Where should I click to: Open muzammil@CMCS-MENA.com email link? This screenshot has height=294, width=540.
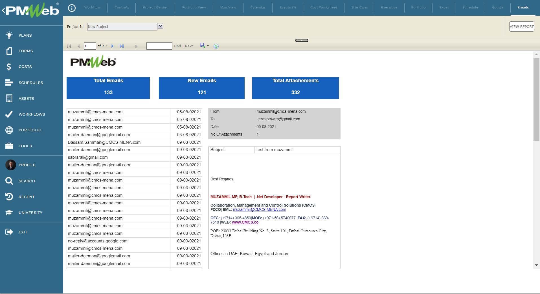259,209
